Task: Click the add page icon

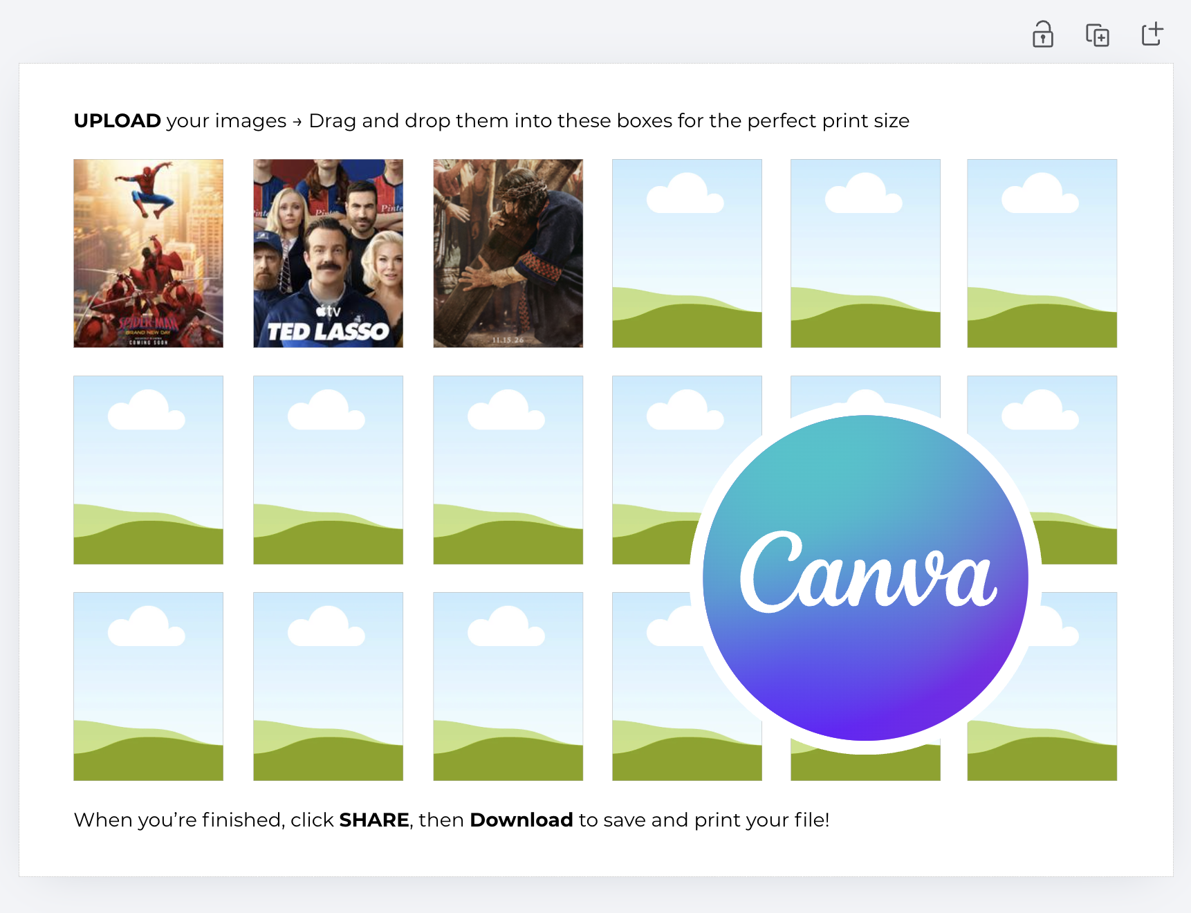Action: (1152, 33)
